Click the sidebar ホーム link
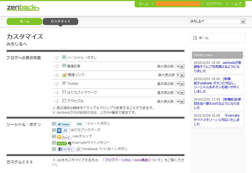Viewport: 252px width, 173px height. 203,38
